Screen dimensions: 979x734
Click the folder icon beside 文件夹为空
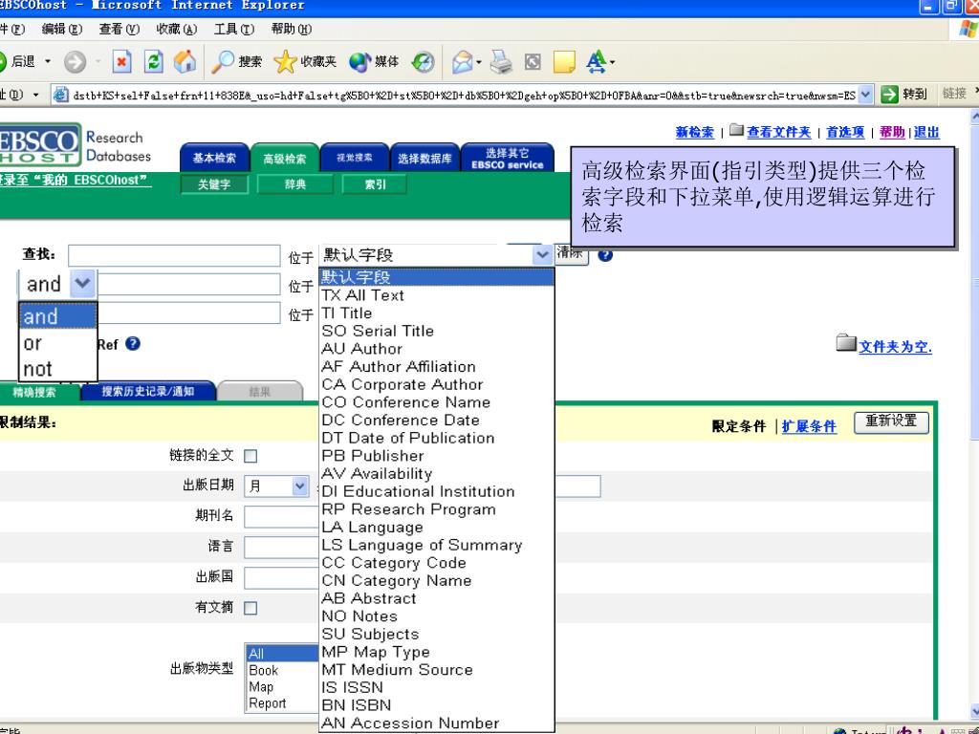pos(846,342)
